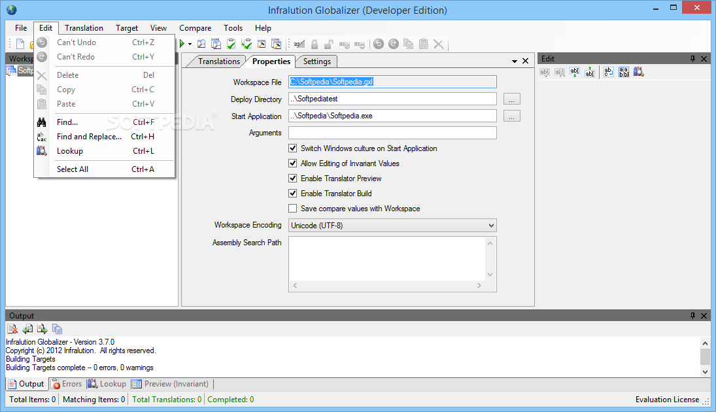Click the build-all stacked hammer toolbar icon
716x412 pixels.
(x=276, y=44)
